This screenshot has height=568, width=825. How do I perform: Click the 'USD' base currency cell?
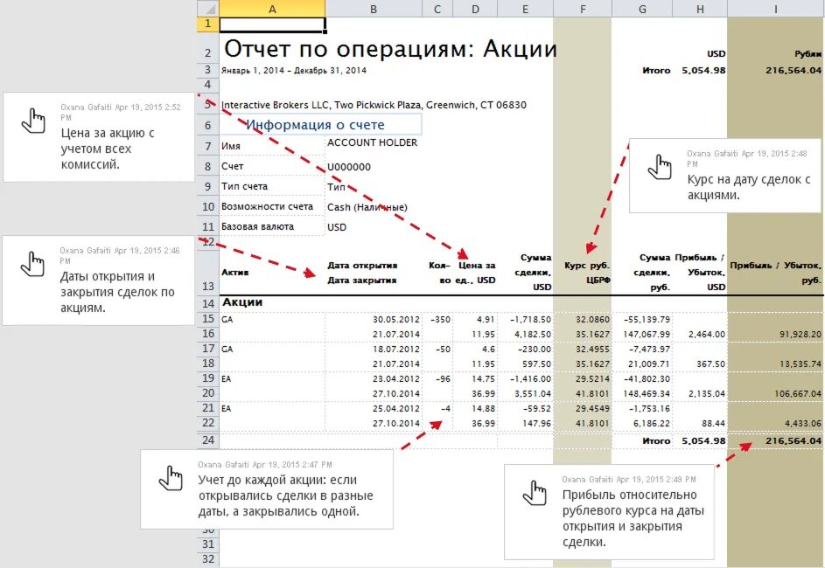(337, 225)
